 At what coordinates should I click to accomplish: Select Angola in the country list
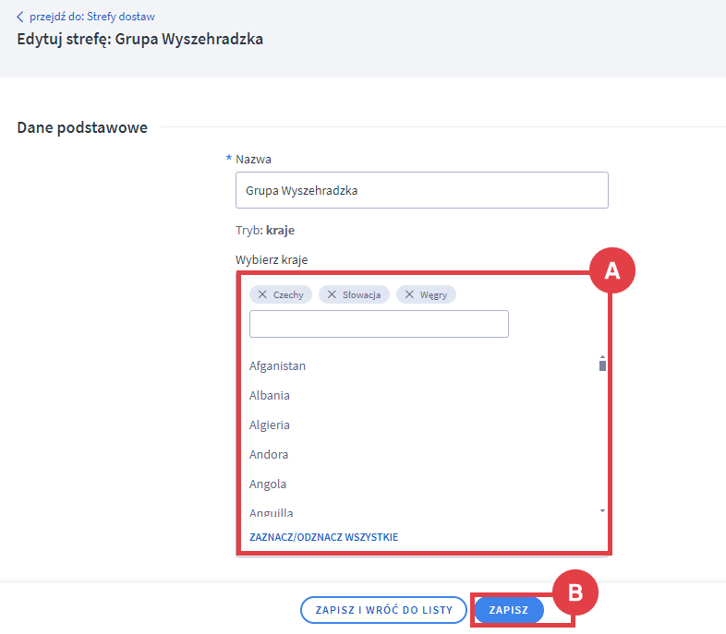point(268,484)
